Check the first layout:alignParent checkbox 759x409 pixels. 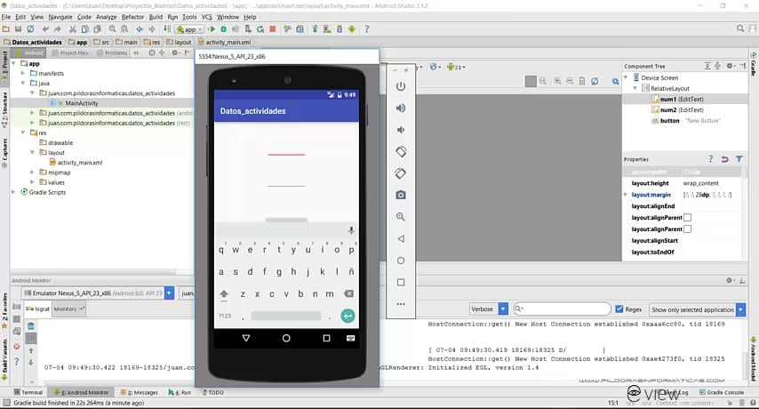click(x=687, y=218)
